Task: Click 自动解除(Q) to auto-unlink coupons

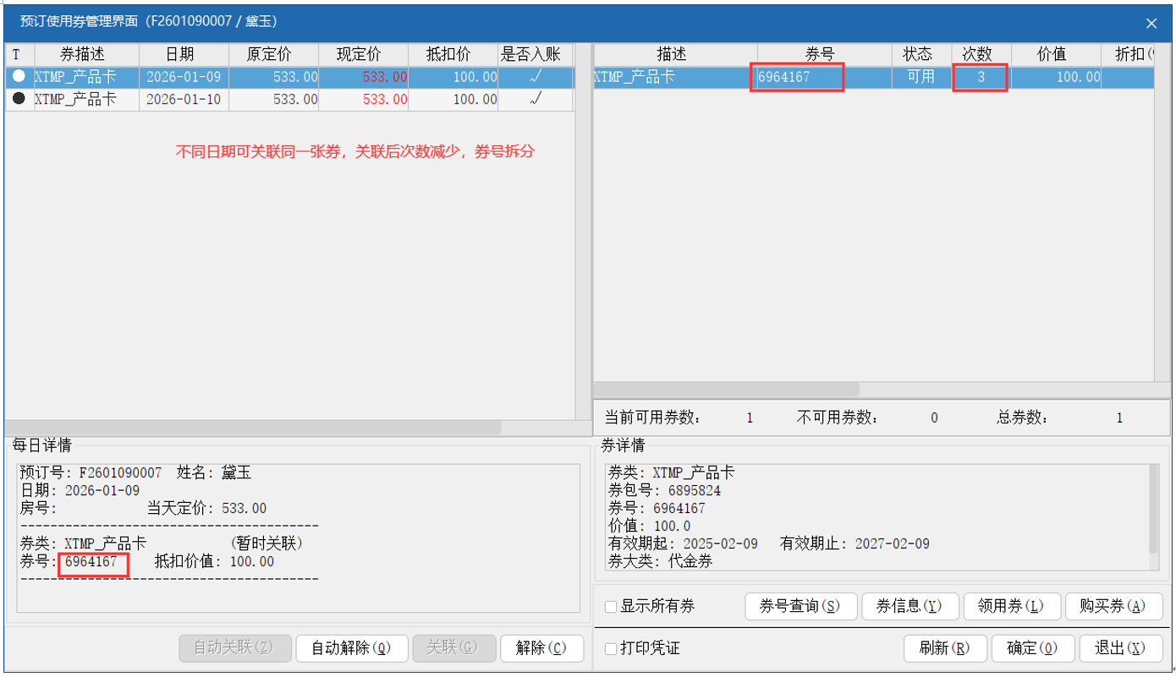Action: pos(351,648)
